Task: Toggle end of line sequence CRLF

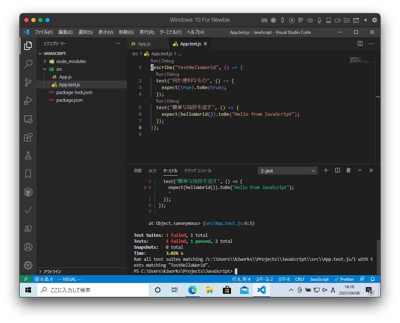Action: 300,279
